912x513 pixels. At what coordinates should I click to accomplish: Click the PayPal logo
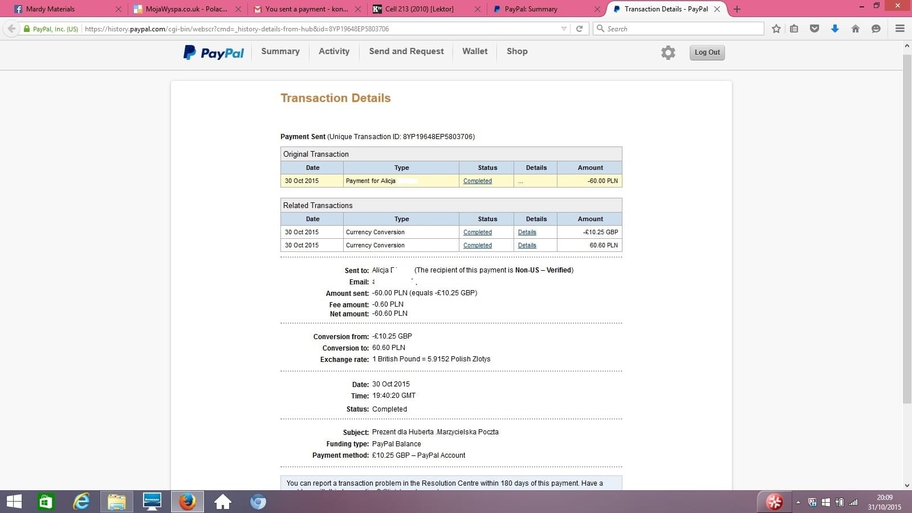(x=214, y=52)
